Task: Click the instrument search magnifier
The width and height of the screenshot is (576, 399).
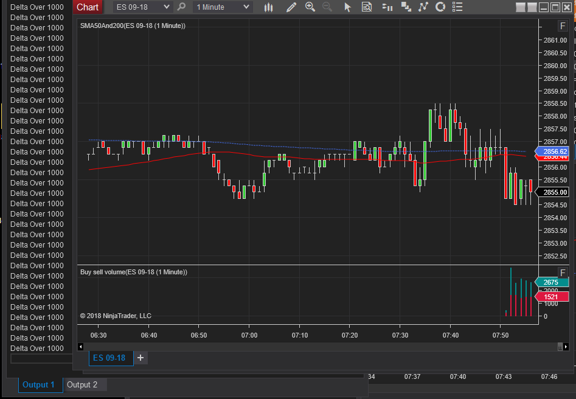Action: [181, 7]
